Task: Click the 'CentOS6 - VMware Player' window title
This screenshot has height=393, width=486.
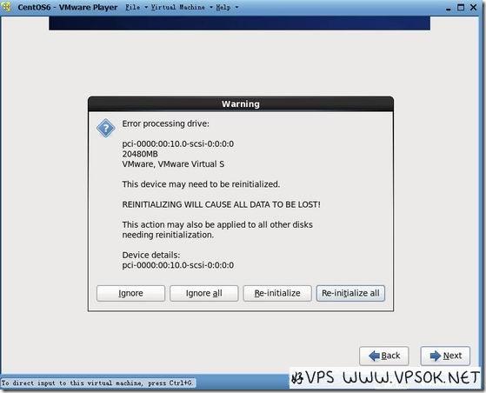Action: 68,7
